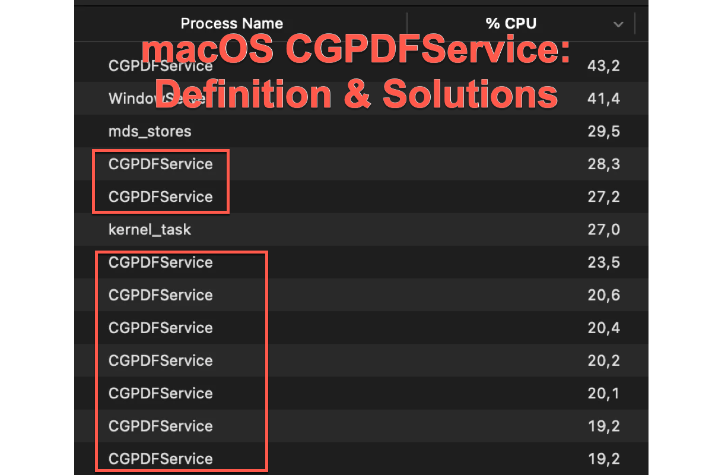This screenshot has height=475, width=712.
Task: Select the CGPDFService row using 28,3 CPU
Action: [361, 164]
